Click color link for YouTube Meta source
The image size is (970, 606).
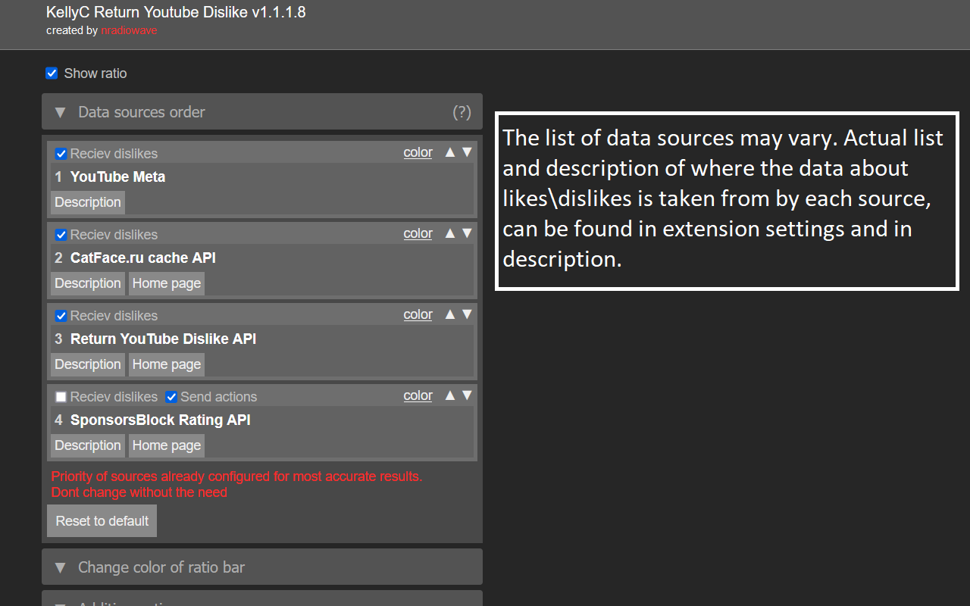point(418,152)
